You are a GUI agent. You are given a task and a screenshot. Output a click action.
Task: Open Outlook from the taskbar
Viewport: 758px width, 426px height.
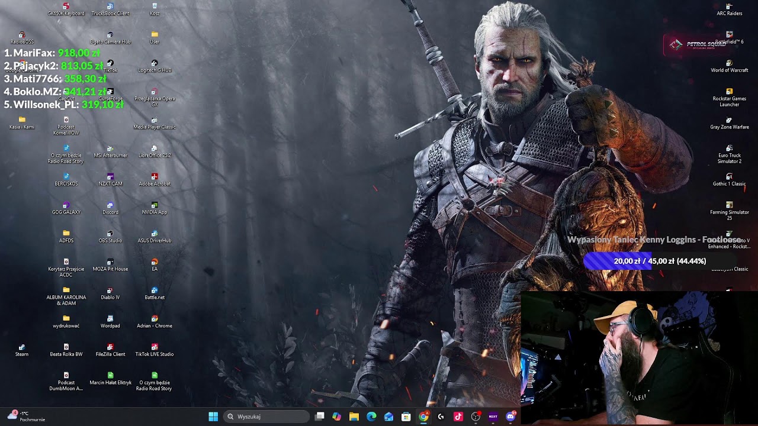pyautogui.click(x=388, y=417)
